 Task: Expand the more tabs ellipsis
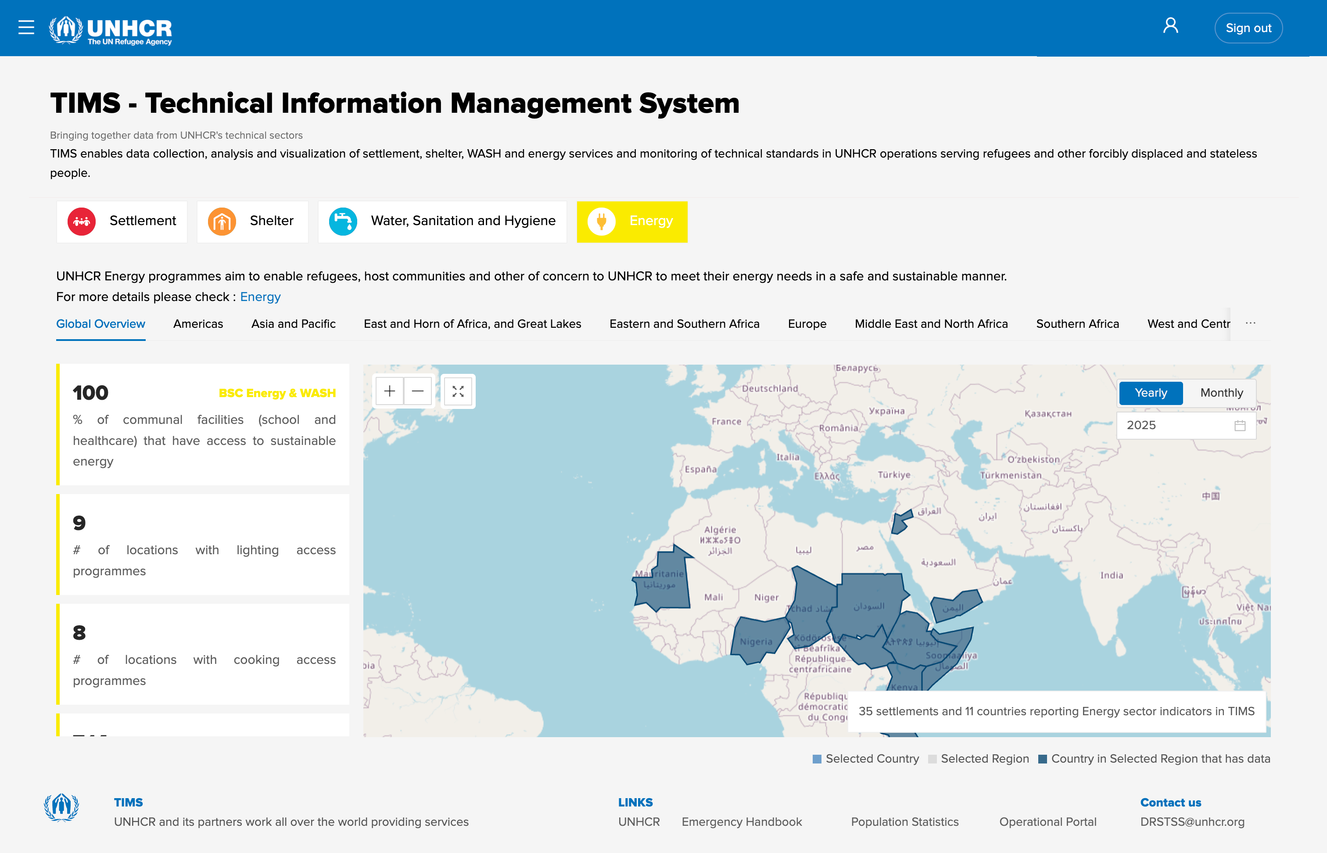(x=1251, y=323)
